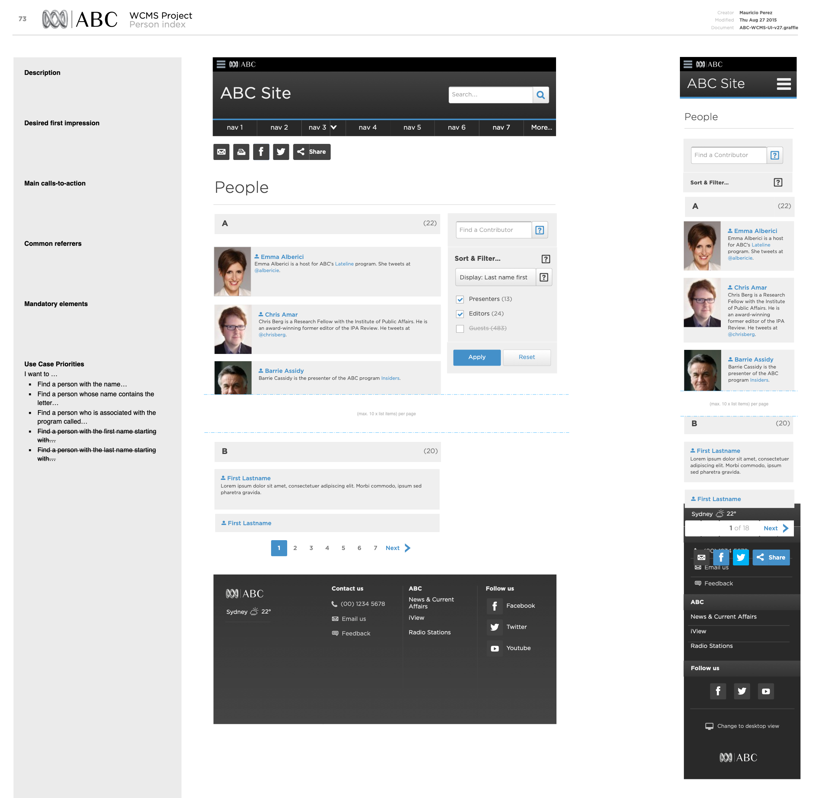Open the nav 5 menu item

click(x=412, y=127)
